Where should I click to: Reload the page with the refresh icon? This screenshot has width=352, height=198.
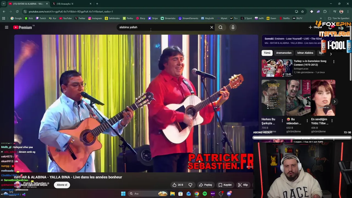coord(17,12)
